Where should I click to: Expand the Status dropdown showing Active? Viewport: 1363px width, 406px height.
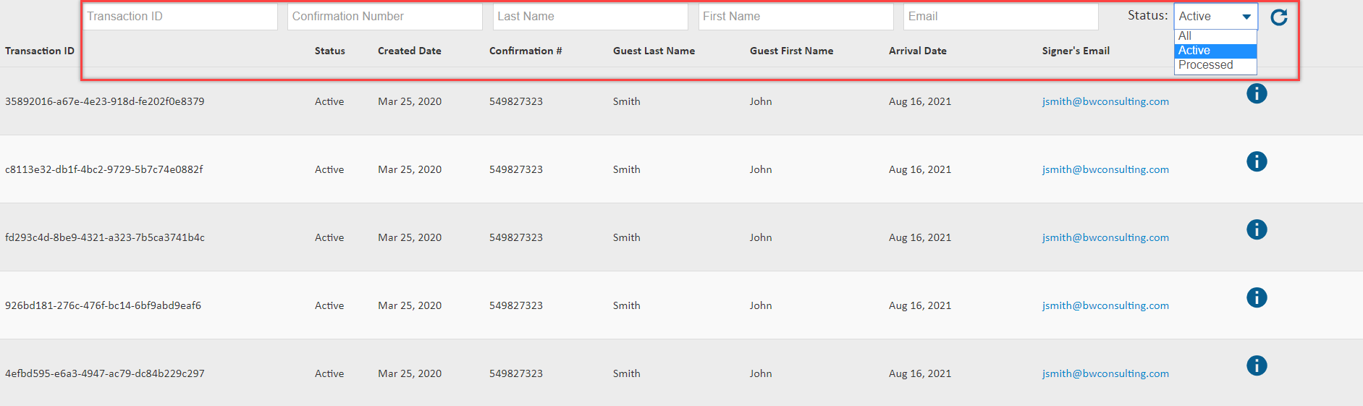click(x=1215, y=16)
